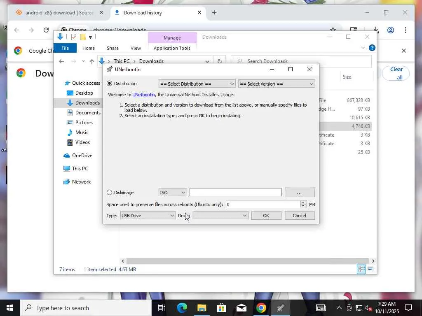Open the File tab in Explorer
Image resolution: width=422 pixels, height=316 pixels.
click(65, 48)
